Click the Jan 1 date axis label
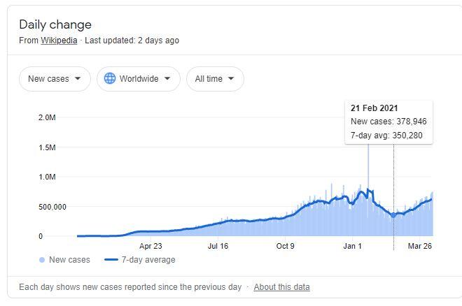The image size is (462, 306). [352, 246]
